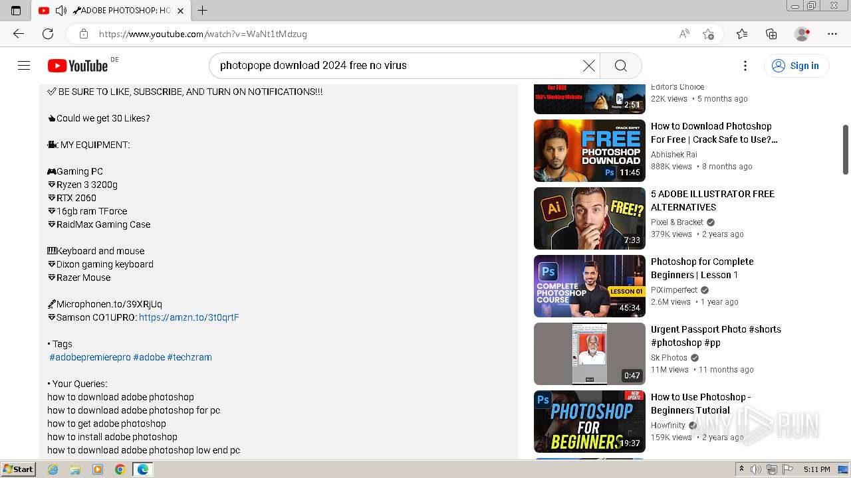Visit Abhishek Rai channel
This screenshot has width=851, height=478.
coord(673,155)
